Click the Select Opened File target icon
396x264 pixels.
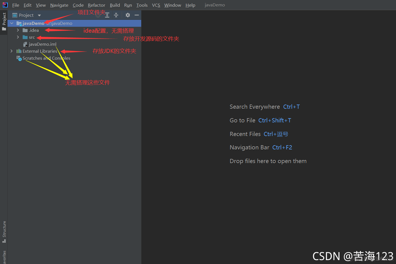pyautogui.click(x=98, y=15)
